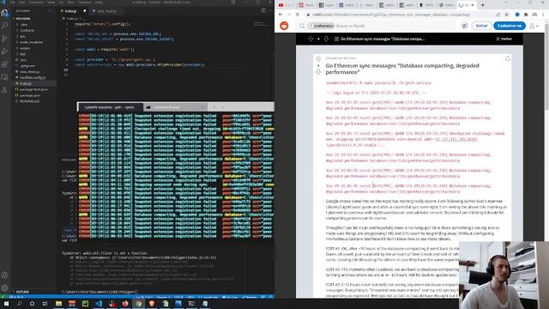Open the hardhat.config.js file

(33, 77)
